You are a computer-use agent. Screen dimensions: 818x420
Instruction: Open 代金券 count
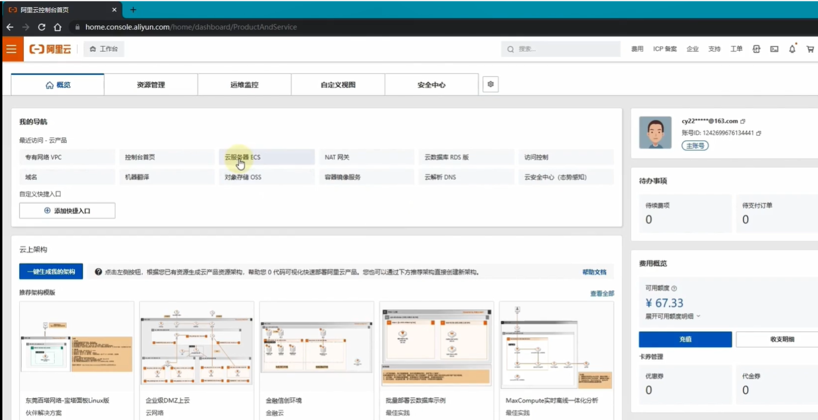tap(745, 390)
